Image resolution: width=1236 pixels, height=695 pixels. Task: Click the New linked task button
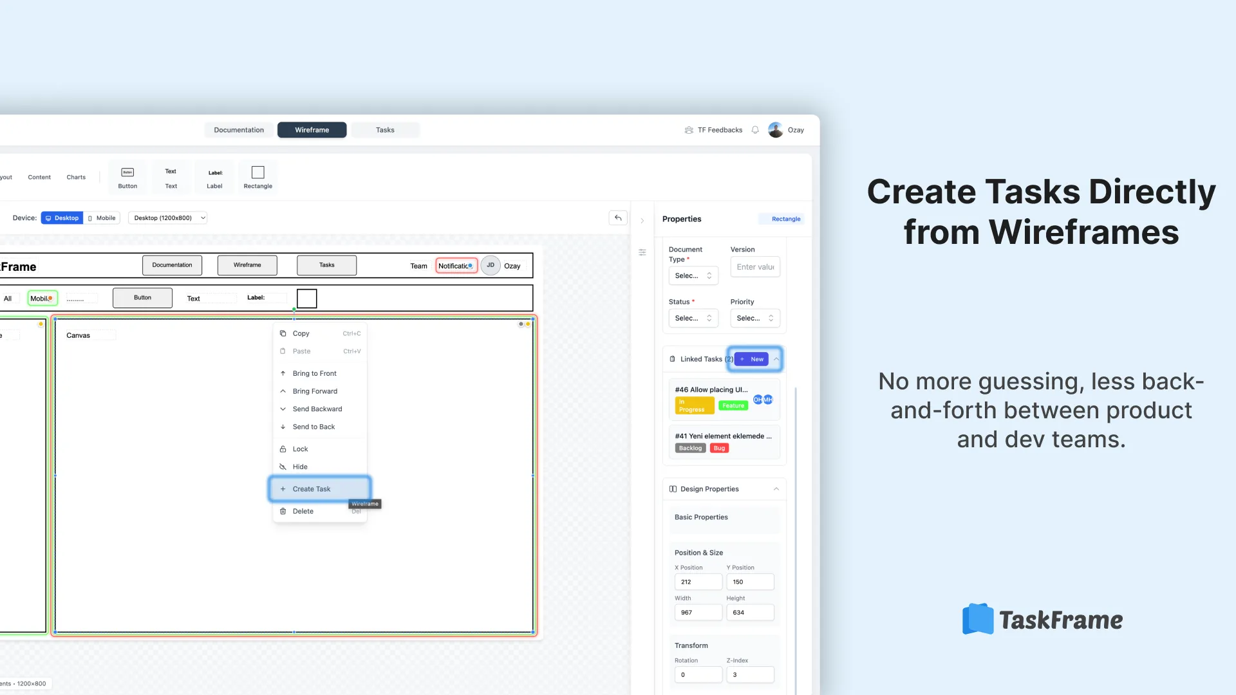click(751, 359)
